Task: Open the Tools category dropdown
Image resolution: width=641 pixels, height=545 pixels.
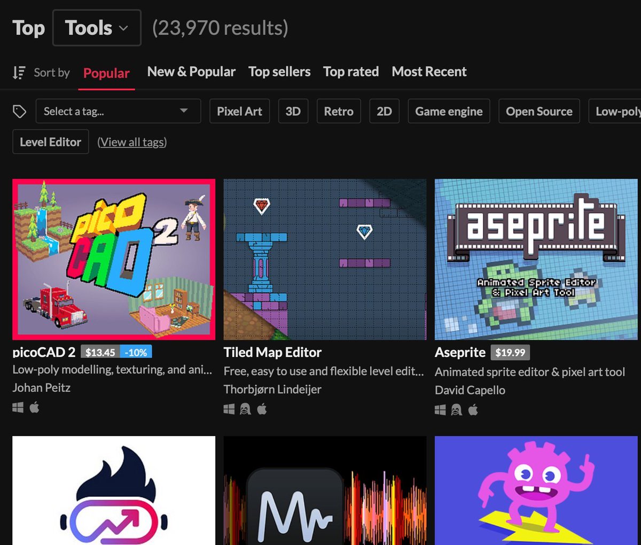Action: pyautogui.click(x=97, y=28)
